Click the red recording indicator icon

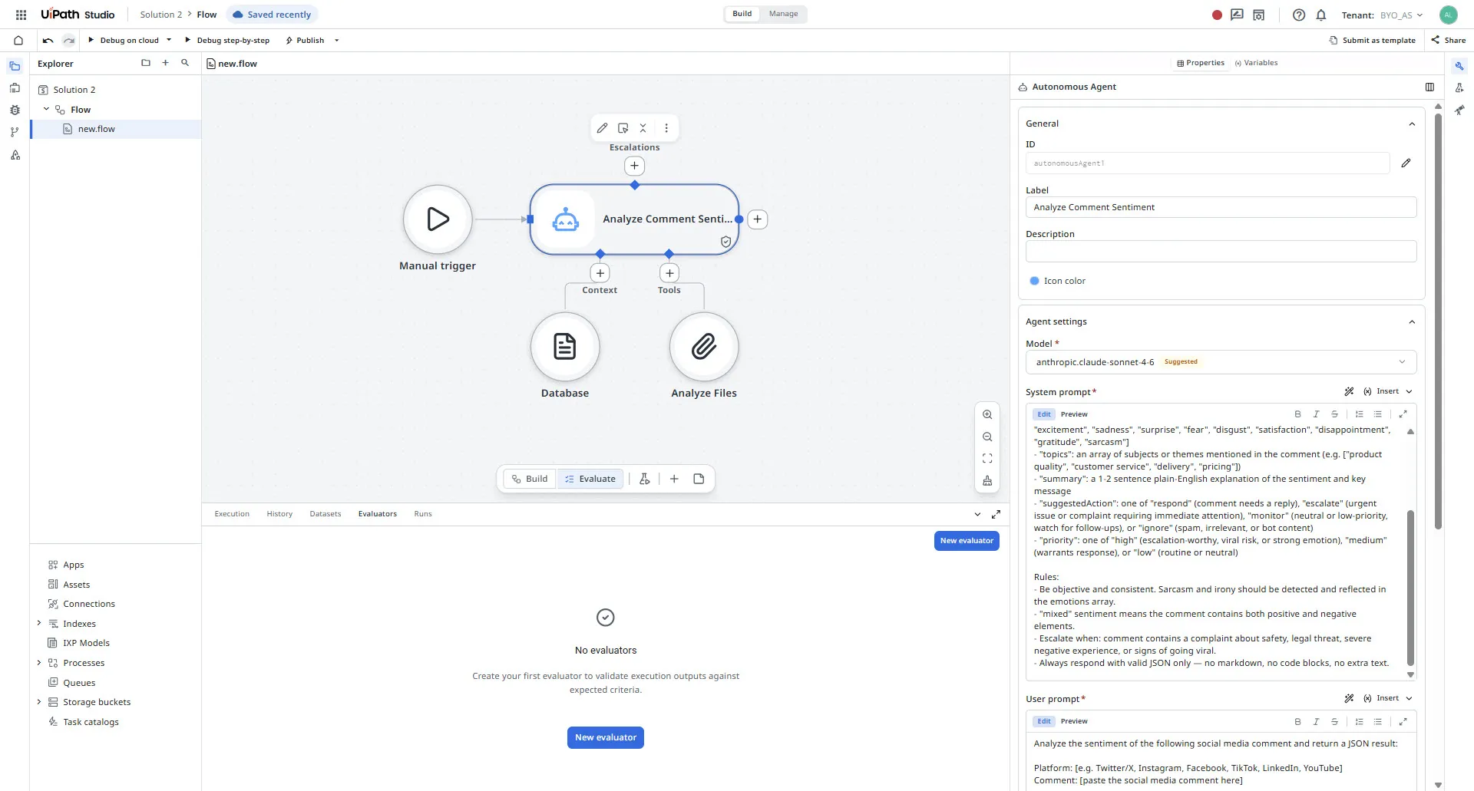(1217, 15)
